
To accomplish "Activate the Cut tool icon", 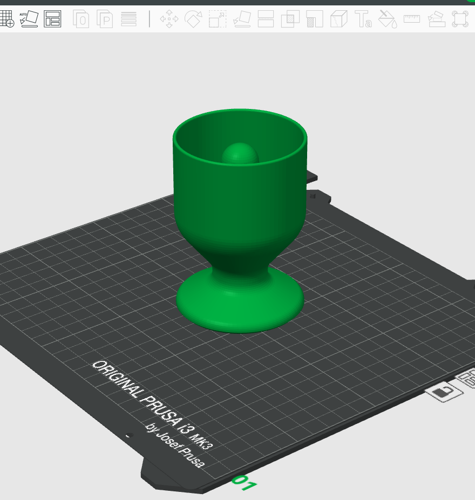I will tap(266, 19).
